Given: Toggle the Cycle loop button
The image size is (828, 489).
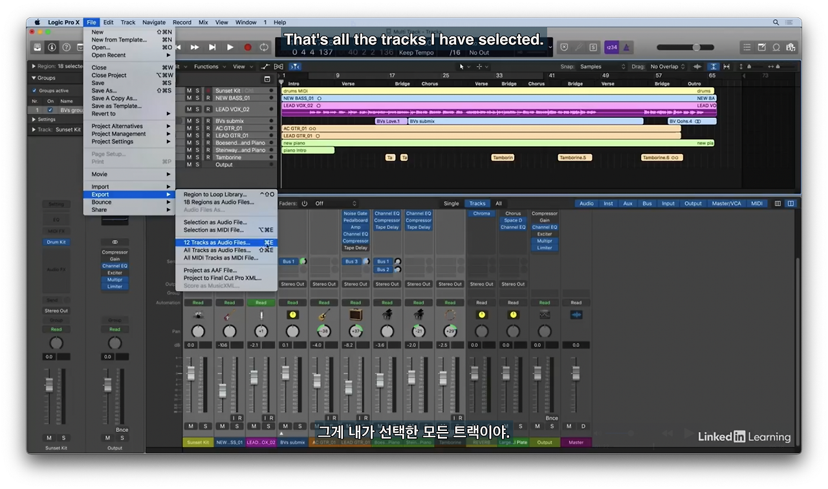Looking at the screenshot, I should click(x=264, y=47).
